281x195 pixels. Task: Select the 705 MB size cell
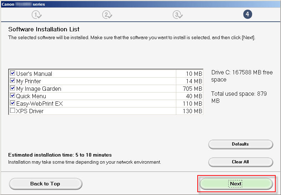189,89
